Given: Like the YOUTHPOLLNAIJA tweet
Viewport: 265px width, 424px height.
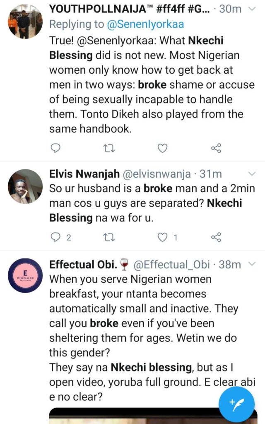Looking at the screenshot, I should [163, 148].
